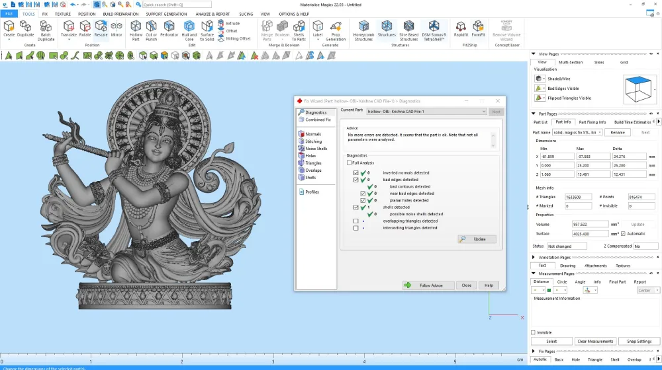Viewport: 662px width, 370px height.
Task: Click DSM Somos TetraShell tool
Action: click(434, 31)
